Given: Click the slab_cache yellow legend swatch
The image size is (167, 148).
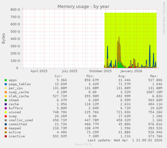Looking at the screenshot, I should tap(6, 96).
